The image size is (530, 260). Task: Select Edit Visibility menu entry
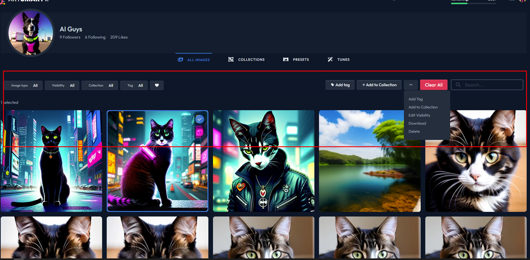point(419,115)
